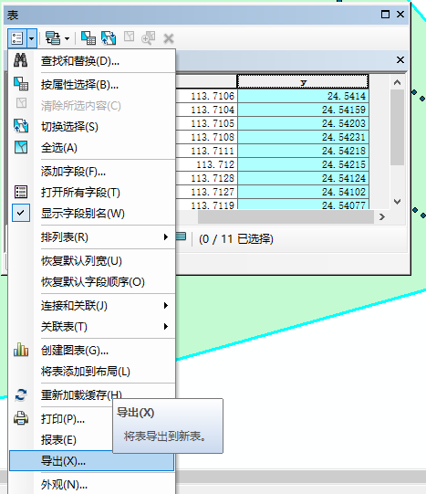This screenshot has width=426, height=494.
Task: Click the vertical scrollbar down arrow
Action: click(397, 201)
